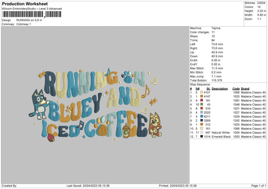This screenshot has height=189, width=268.
Task: Click the Natural White description text
Action: (221, 132)
